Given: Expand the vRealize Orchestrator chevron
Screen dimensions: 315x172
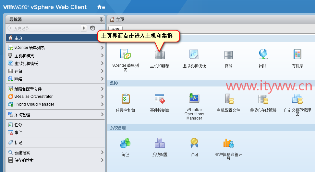Looking at the screenshot, I should coord(102,97).
